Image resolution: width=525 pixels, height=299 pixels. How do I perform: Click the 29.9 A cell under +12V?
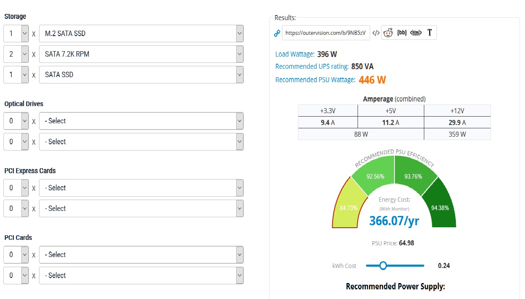(x=457, y=122)
